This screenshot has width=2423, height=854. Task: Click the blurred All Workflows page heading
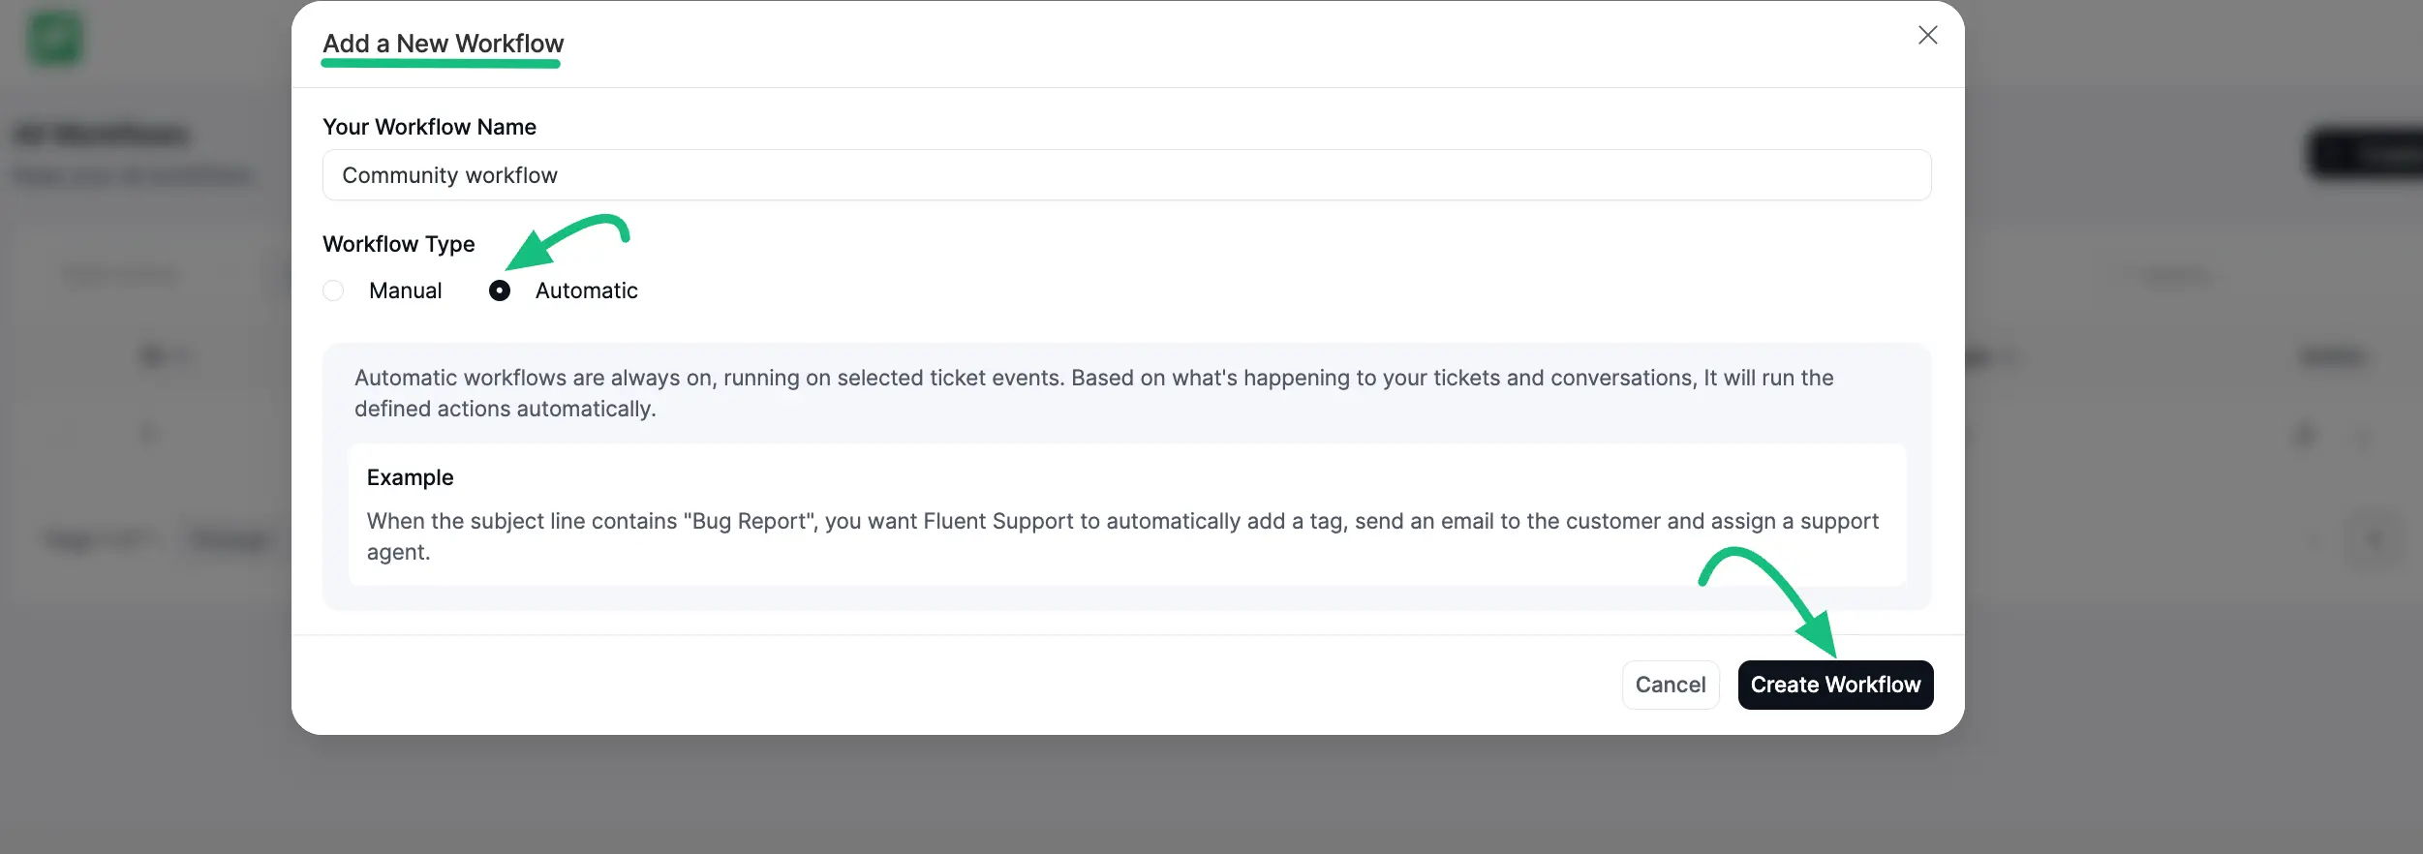point(103,135)
